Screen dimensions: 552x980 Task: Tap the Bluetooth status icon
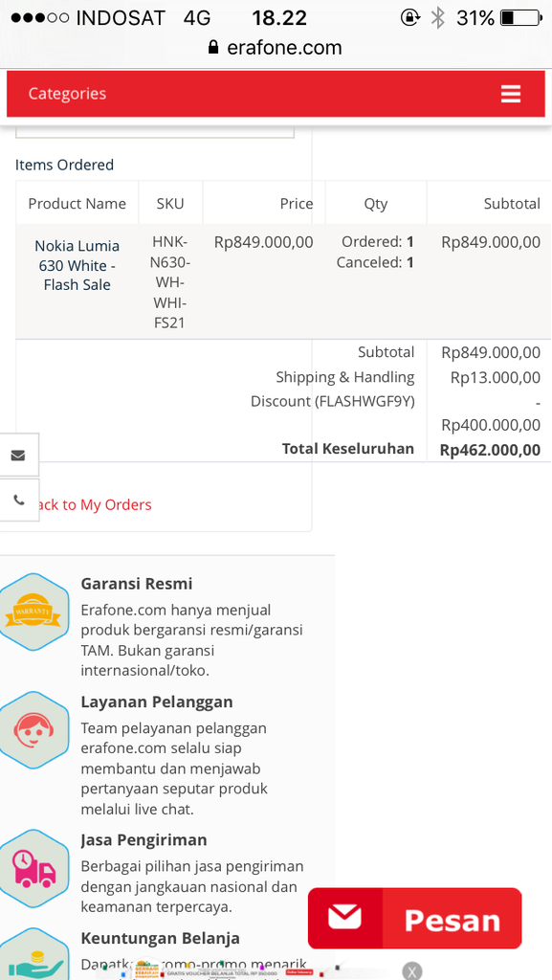tap(438, 18)
